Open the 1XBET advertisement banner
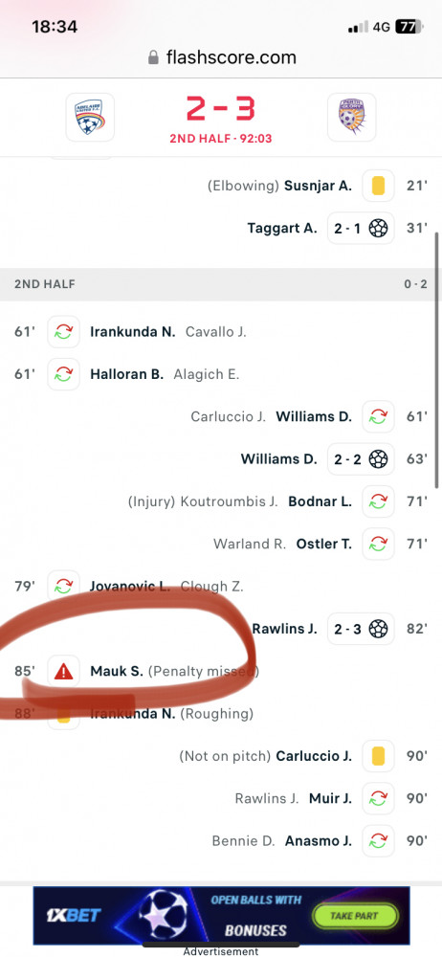Image resolution: width=442 pixels, height=957 pixels. 221,916
